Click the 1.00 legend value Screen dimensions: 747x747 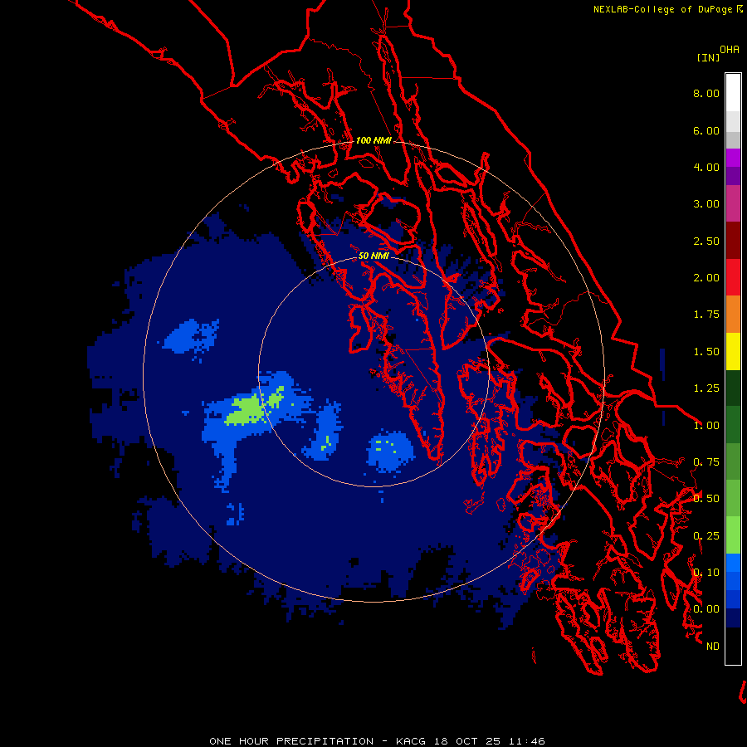click(x=706, y=426)
